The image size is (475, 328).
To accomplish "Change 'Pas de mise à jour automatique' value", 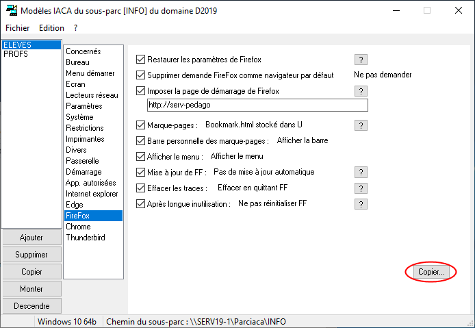I will click(264, 172).
